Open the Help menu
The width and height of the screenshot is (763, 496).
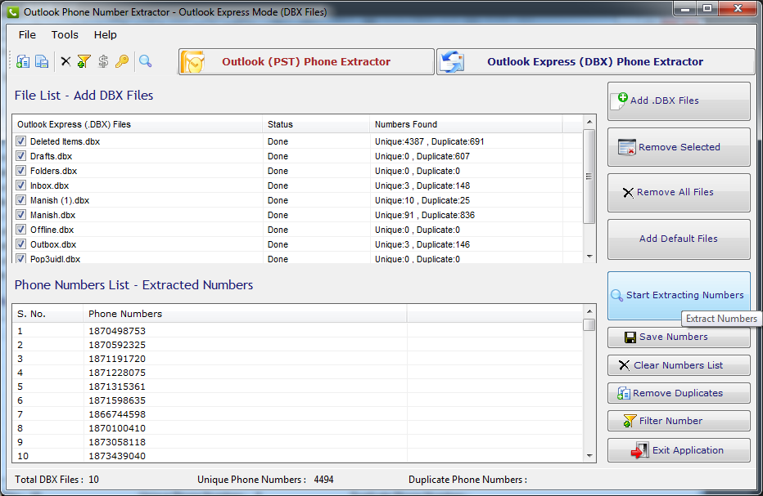click(x=105, y=35)
